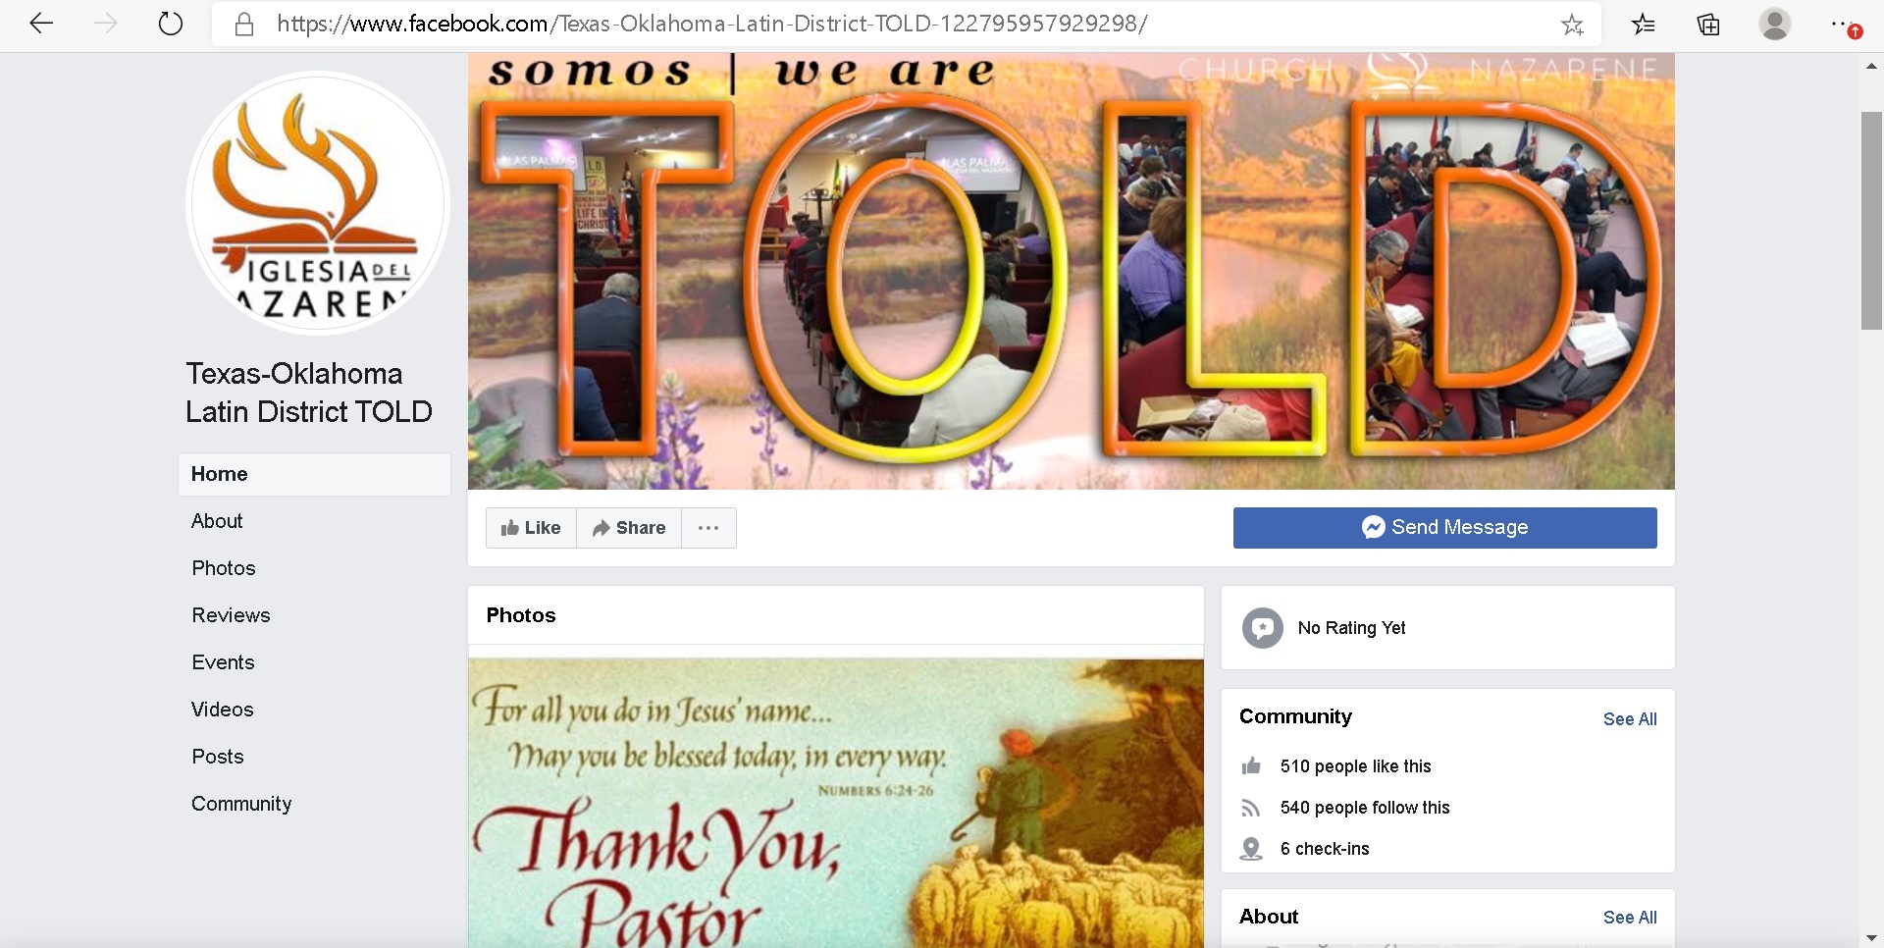
Task: Send Message to the page
Action: point(1444,527)
